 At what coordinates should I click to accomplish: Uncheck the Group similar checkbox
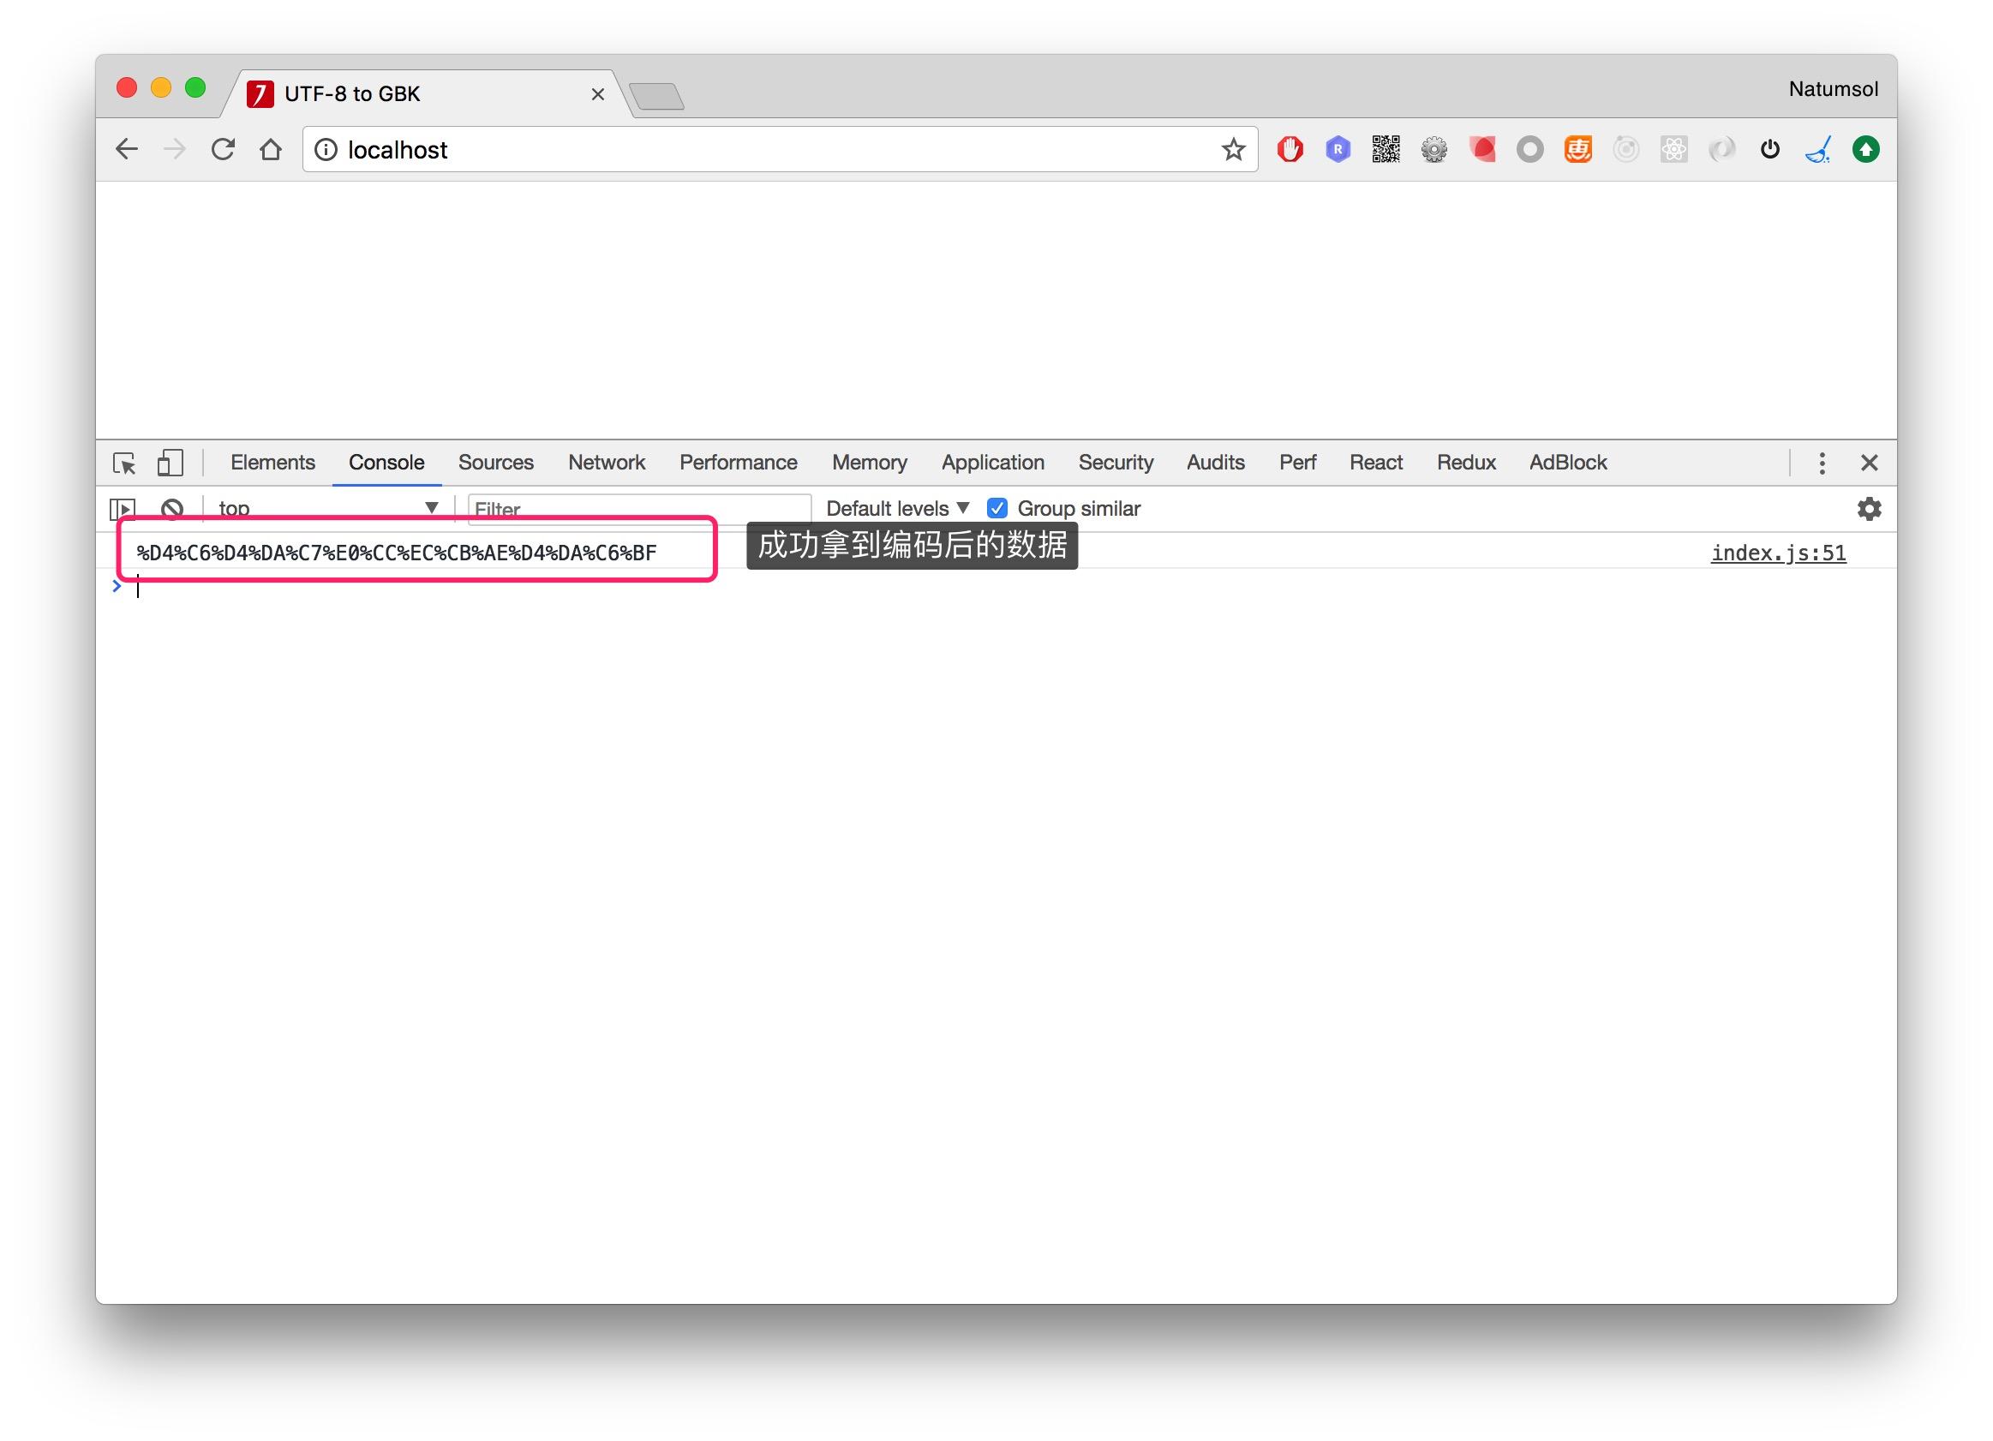[x=996, y=509]
